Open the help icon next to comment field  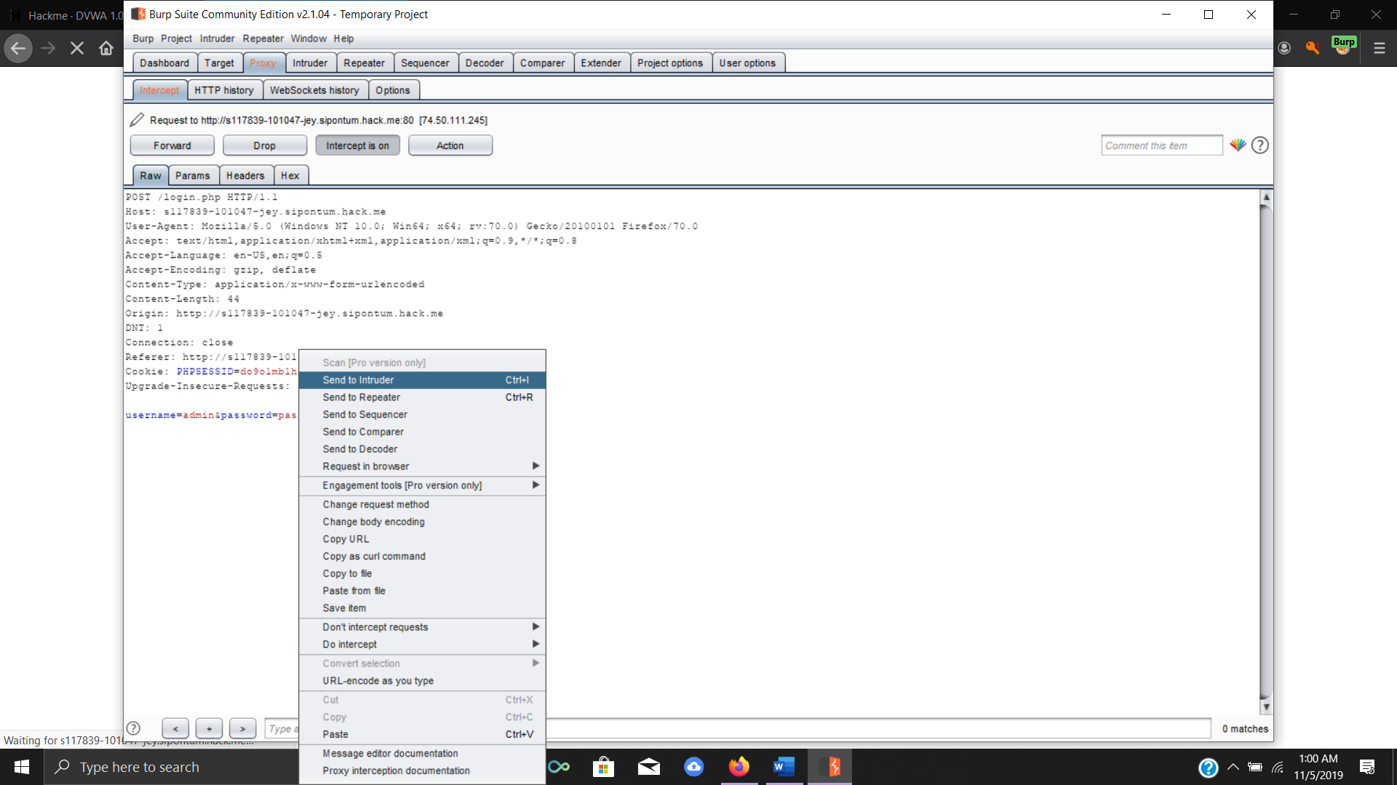1260,145
